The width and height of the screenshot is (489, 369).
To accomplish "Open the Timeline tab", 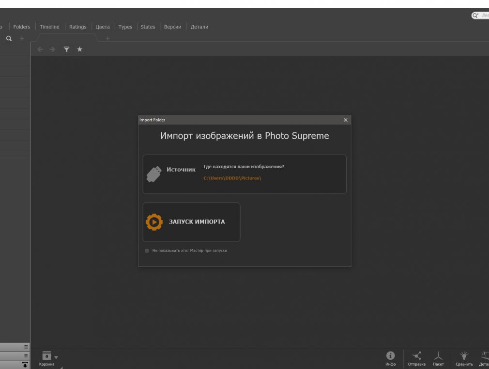I will (49, 27).
